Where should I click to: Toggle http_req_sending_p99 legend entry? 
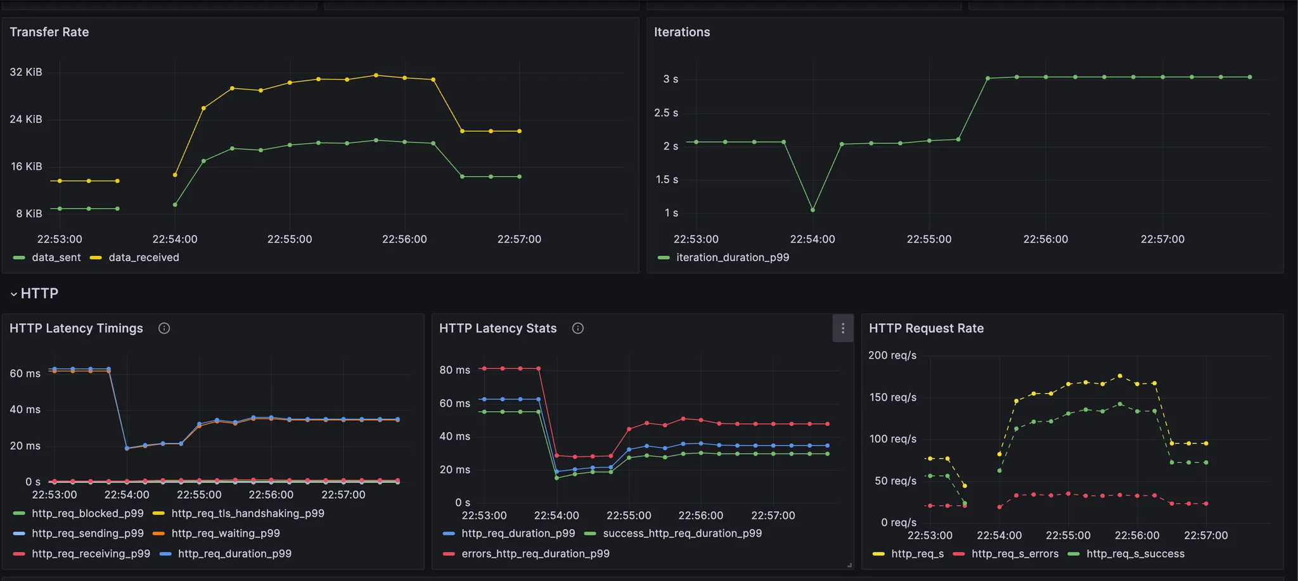[87, 533]
